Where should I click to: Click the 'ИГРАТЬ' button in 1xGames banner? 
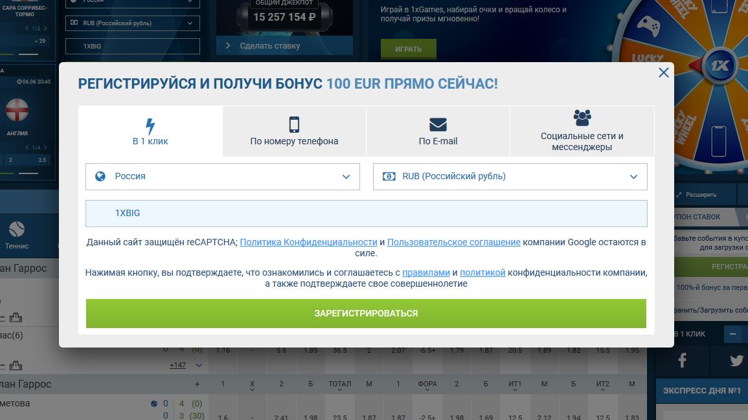(409, 49)
